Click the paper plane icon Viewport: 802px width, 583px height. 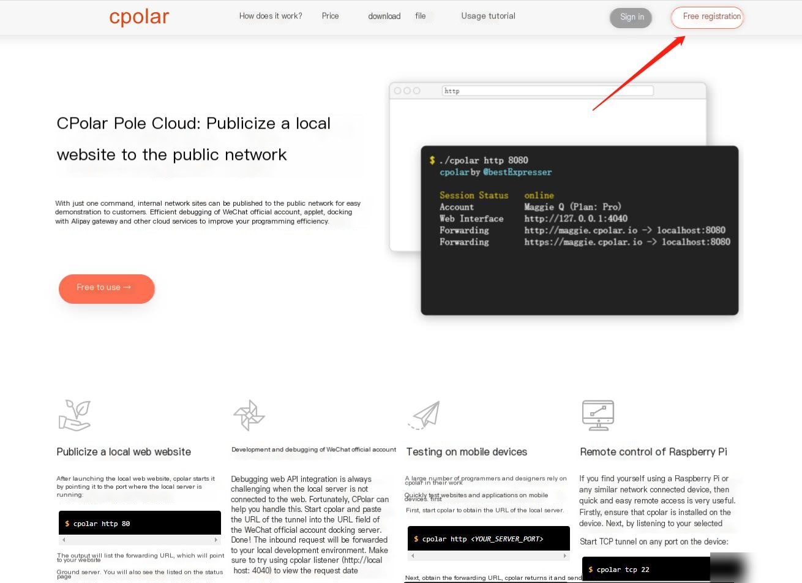[x=425, y=415]
